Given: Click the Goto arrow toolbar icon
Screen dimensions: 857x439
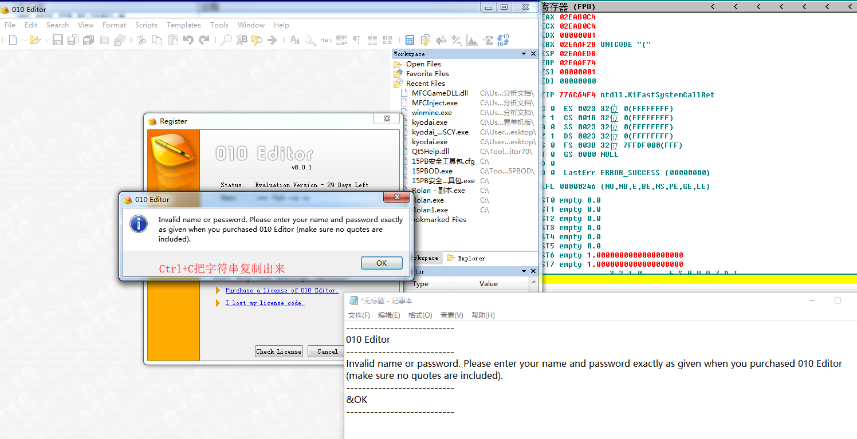Looking at the screenshot, I should coord(273,40).
